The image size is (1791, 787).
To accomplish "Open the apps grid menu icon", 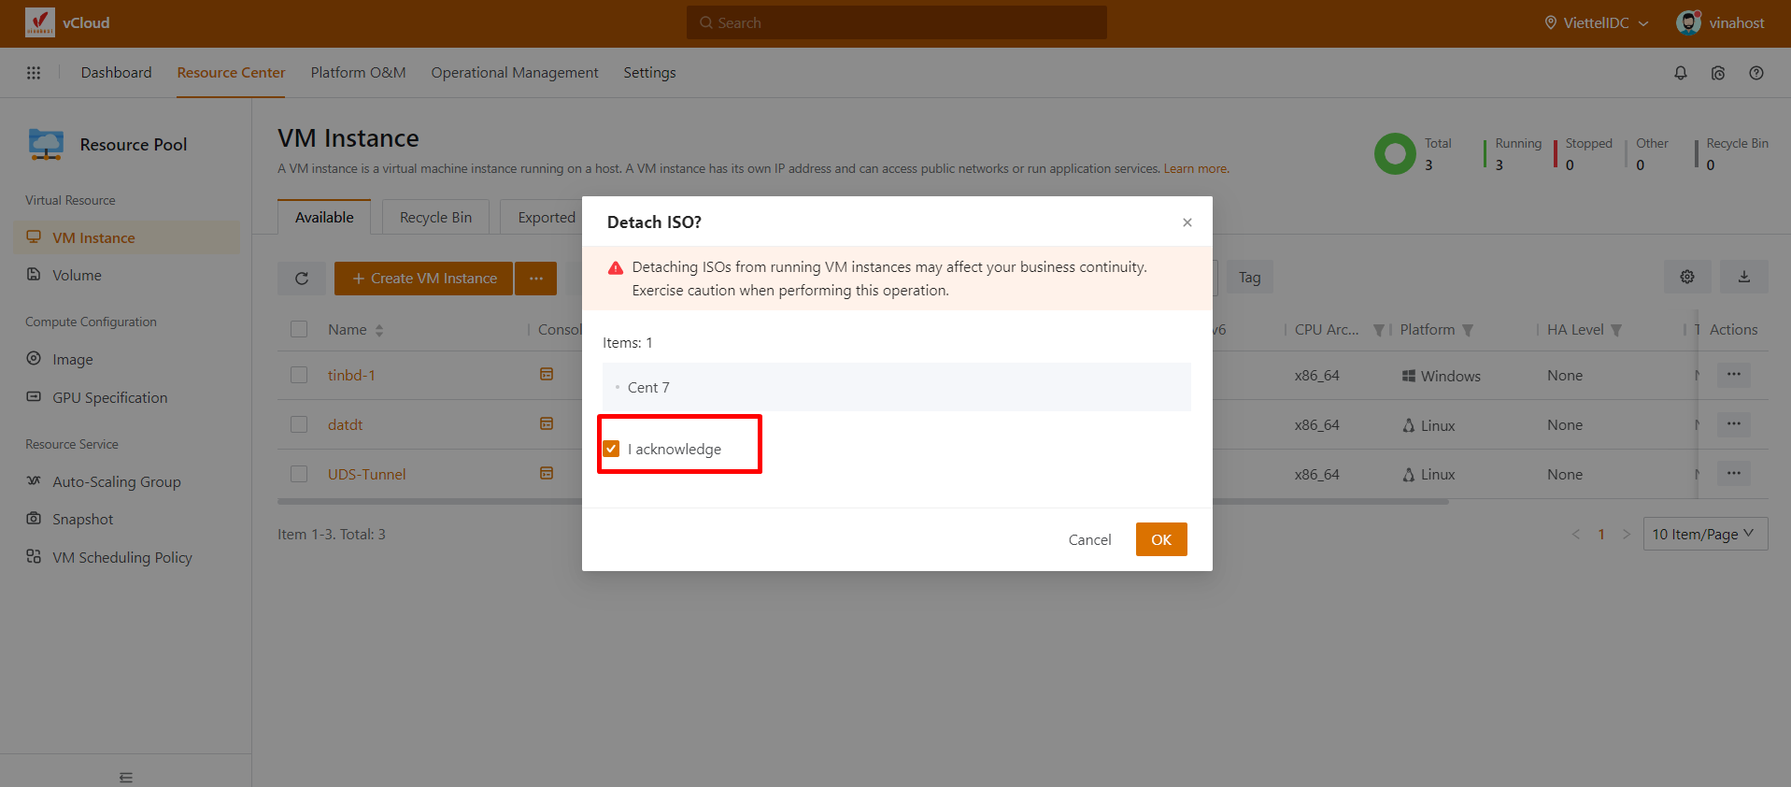I will click(34, 73).
